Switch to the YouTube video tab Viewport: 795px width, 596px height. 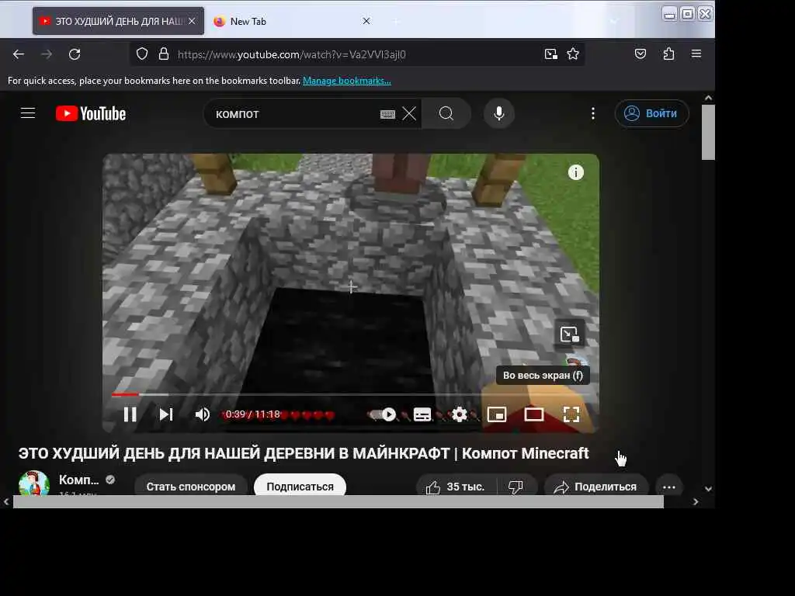119,21
